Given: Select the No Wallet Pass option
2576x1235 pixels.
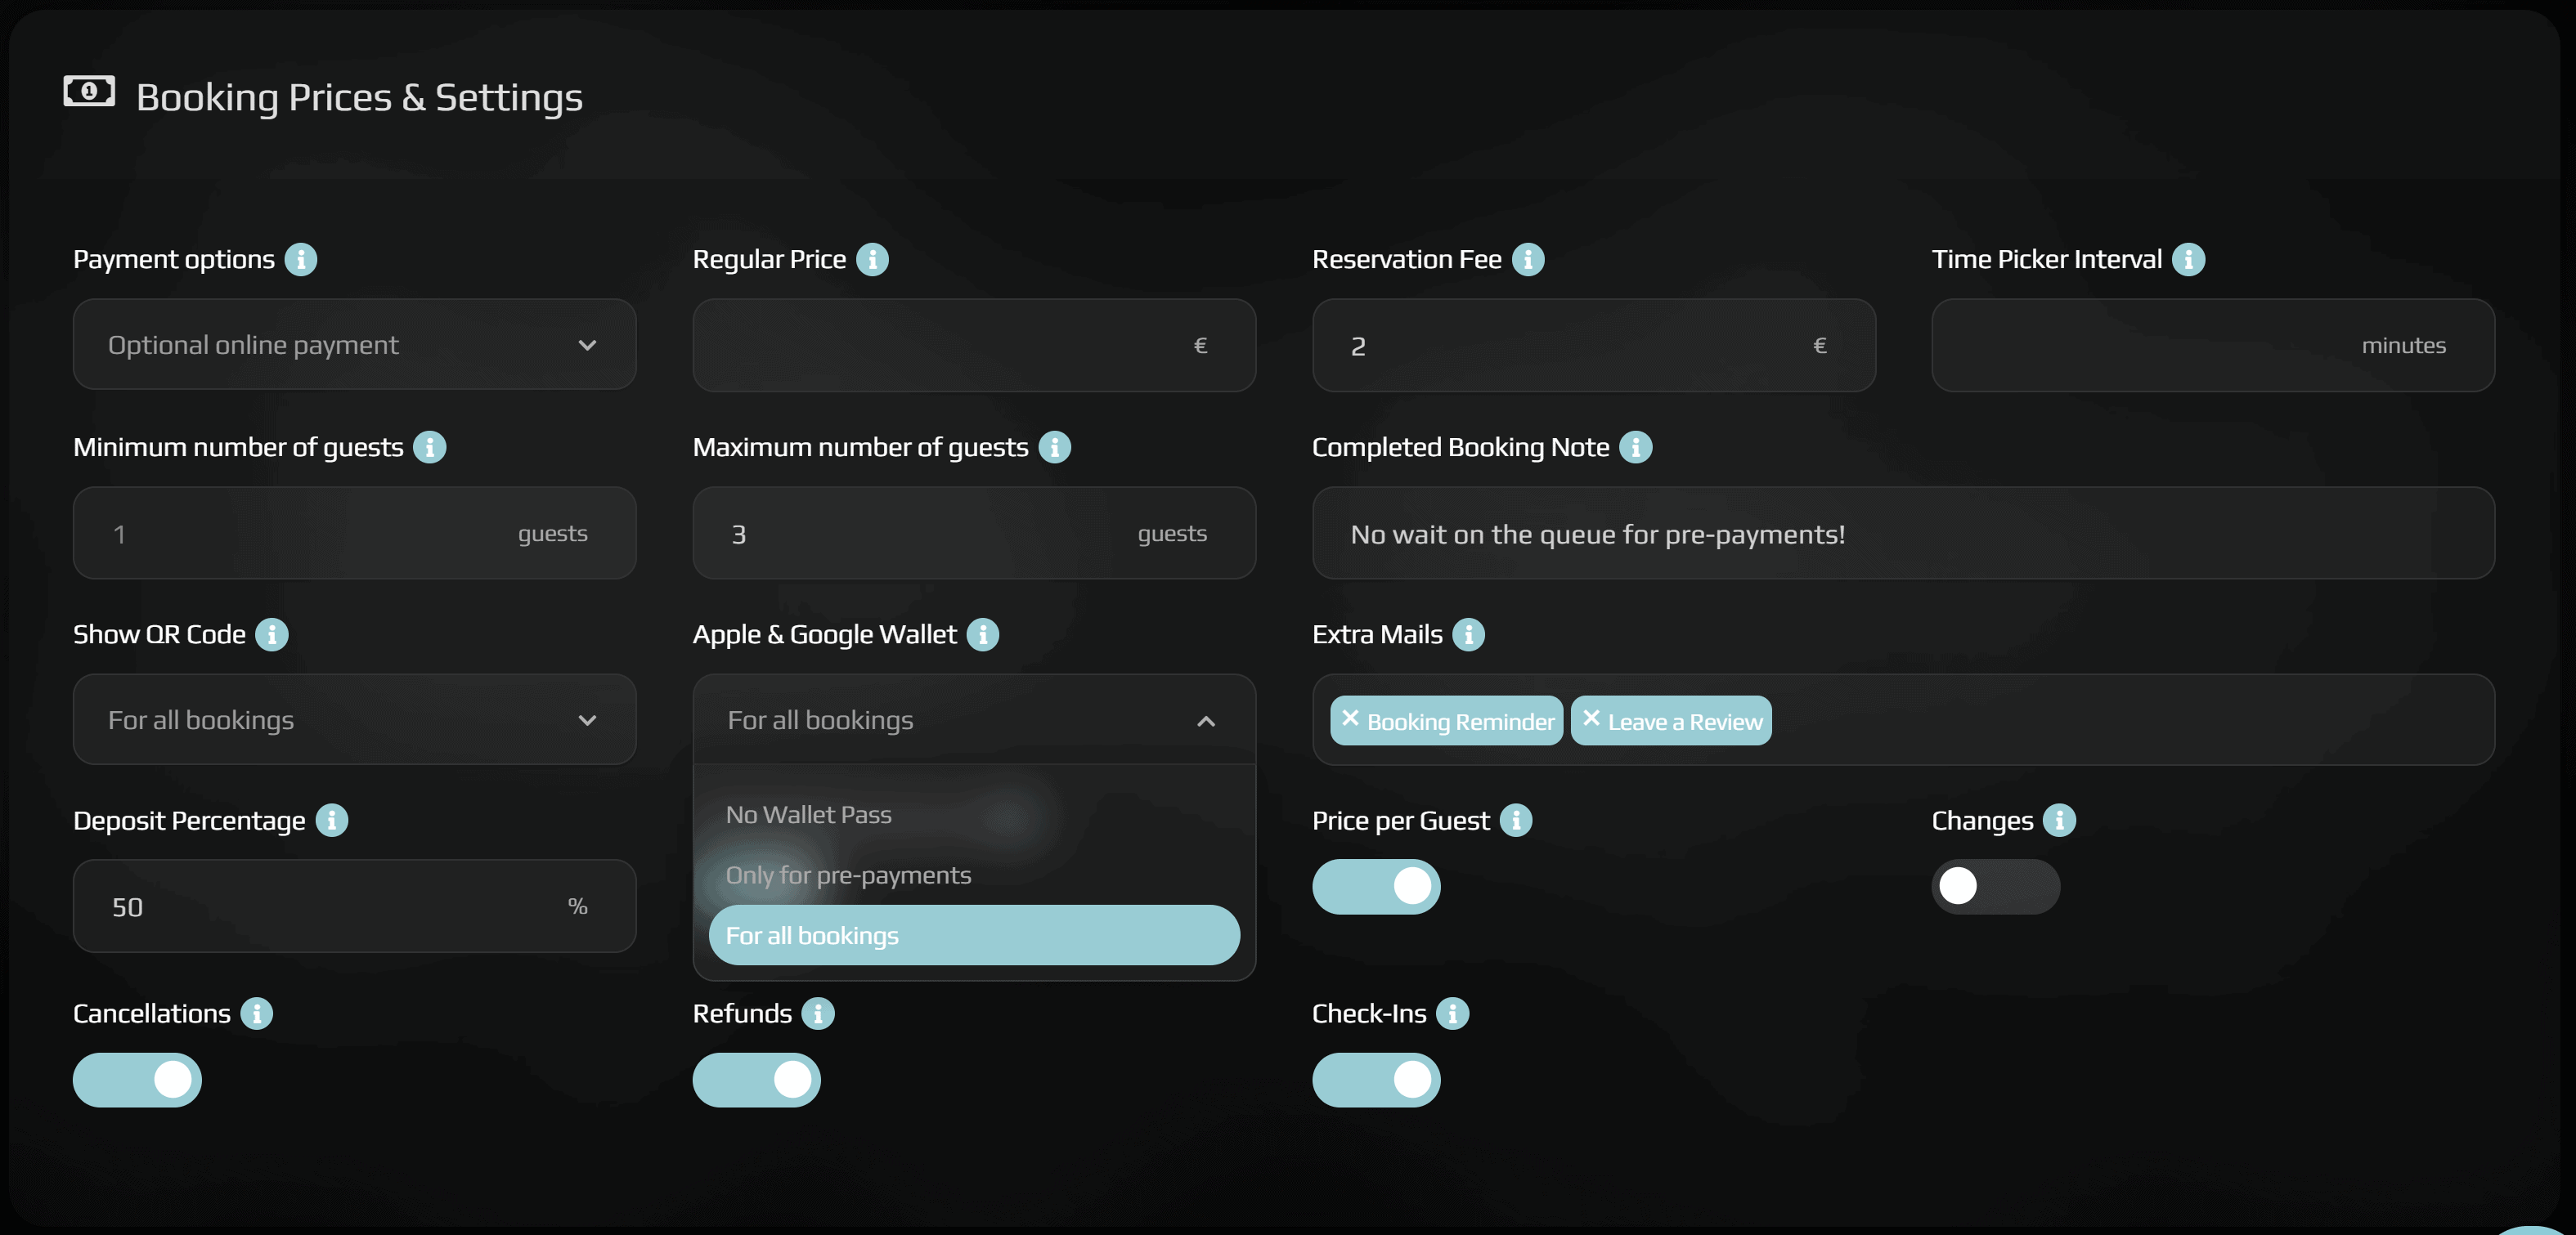Looking at the screenshot, I should (974, 816).
